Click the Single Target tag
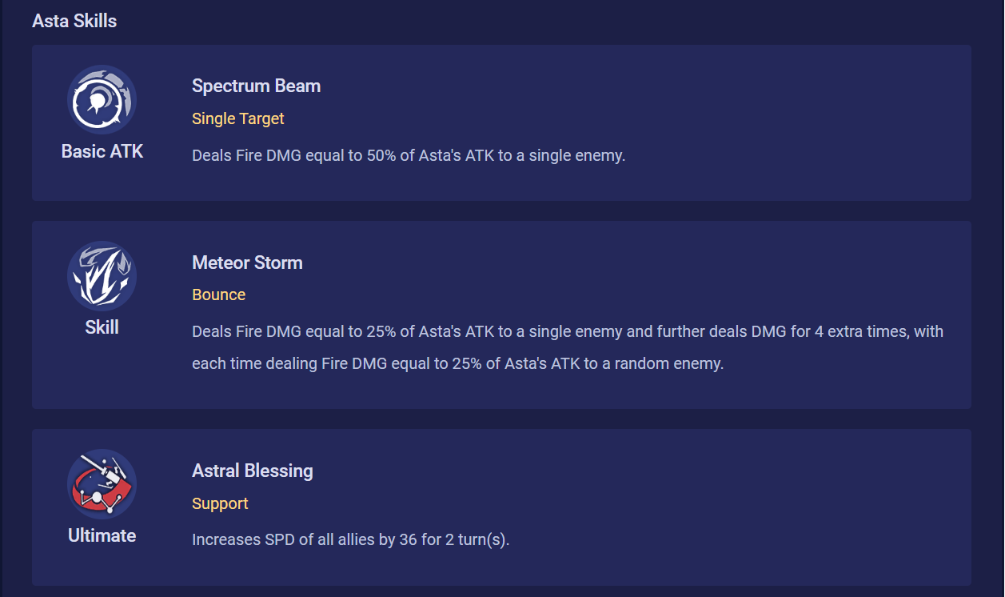 point(237,118)
